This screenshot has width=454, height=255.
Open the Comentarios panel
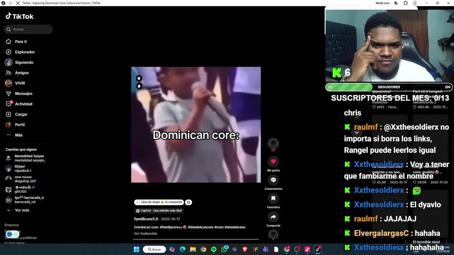(x=273, y=180)
